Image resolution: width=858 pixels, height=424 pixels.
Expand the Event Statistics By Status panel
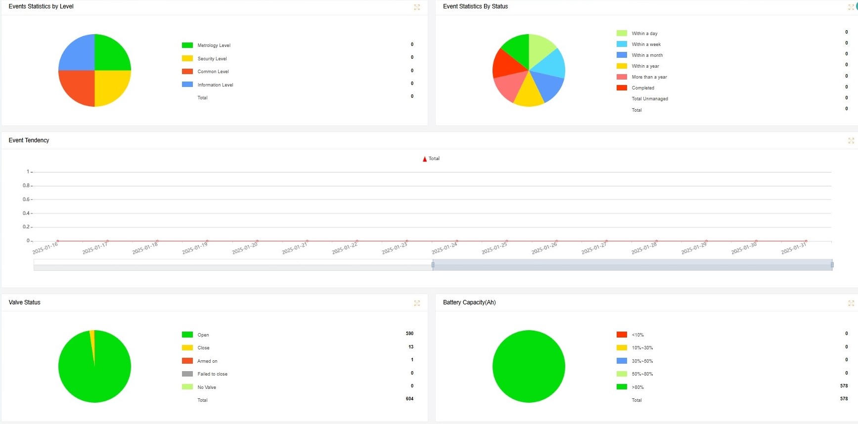(x=851, y=7)
